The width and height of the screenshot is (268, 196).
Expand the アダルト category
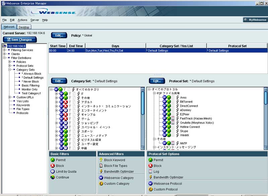point(56,102)
